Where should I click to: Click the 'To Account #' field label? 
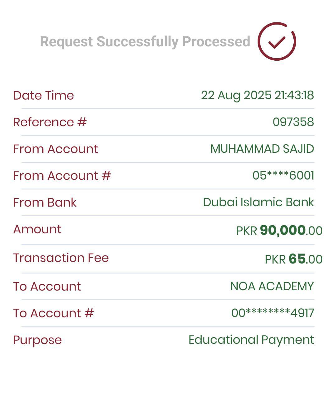(x=53, y=313)
